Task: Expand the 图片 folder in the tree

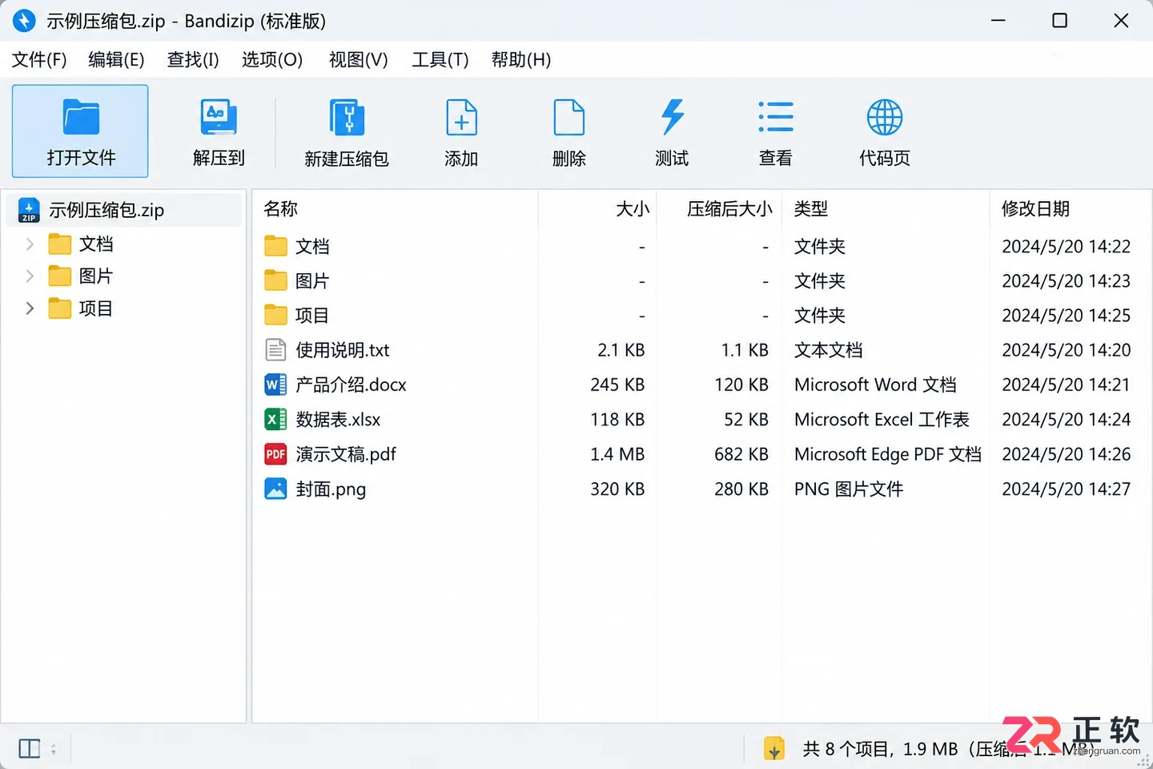Action: (30, 276)
